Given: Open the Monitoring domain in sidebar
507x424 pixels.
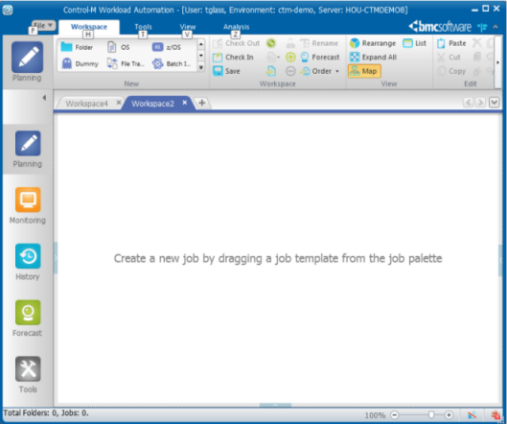Looking at the screenshot, I should point(28,200).
